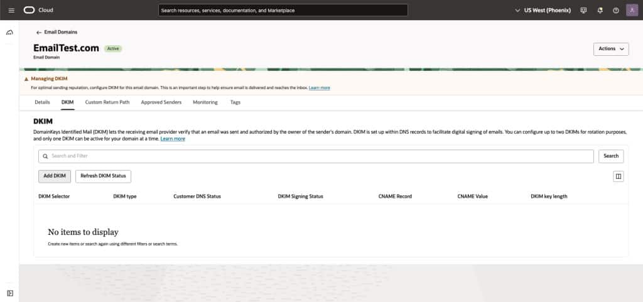Image resolution: width=643 pixels, height=302 pixels.
Task: Expand the US West (Phoenix) region selector
Action: pyautogui.click(x=543, y=10)
